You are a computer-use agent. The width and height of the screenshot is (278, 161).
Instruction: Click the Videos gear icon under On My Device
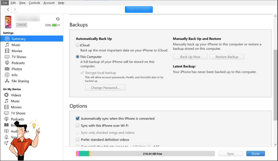7,95
